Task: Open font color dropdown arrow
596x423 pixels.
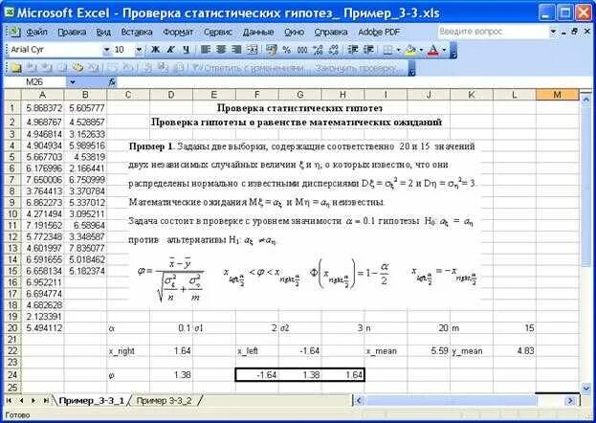Action: (x=444, y=50)
